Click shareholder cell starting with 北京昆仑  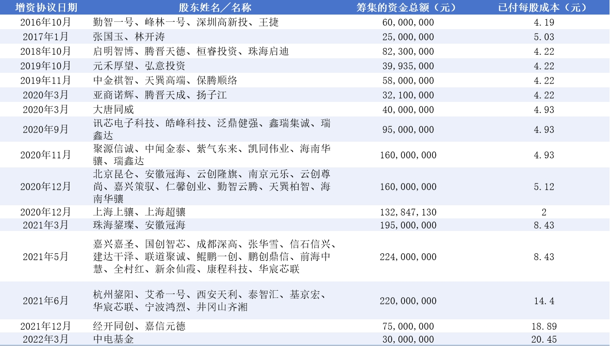(212, 186)
